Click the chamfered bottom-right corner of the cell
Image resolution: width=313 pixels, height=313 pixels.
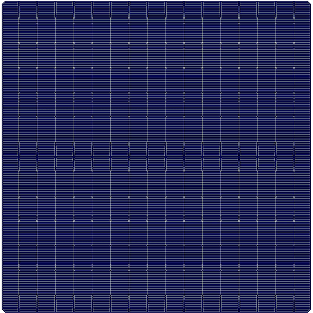311,311
